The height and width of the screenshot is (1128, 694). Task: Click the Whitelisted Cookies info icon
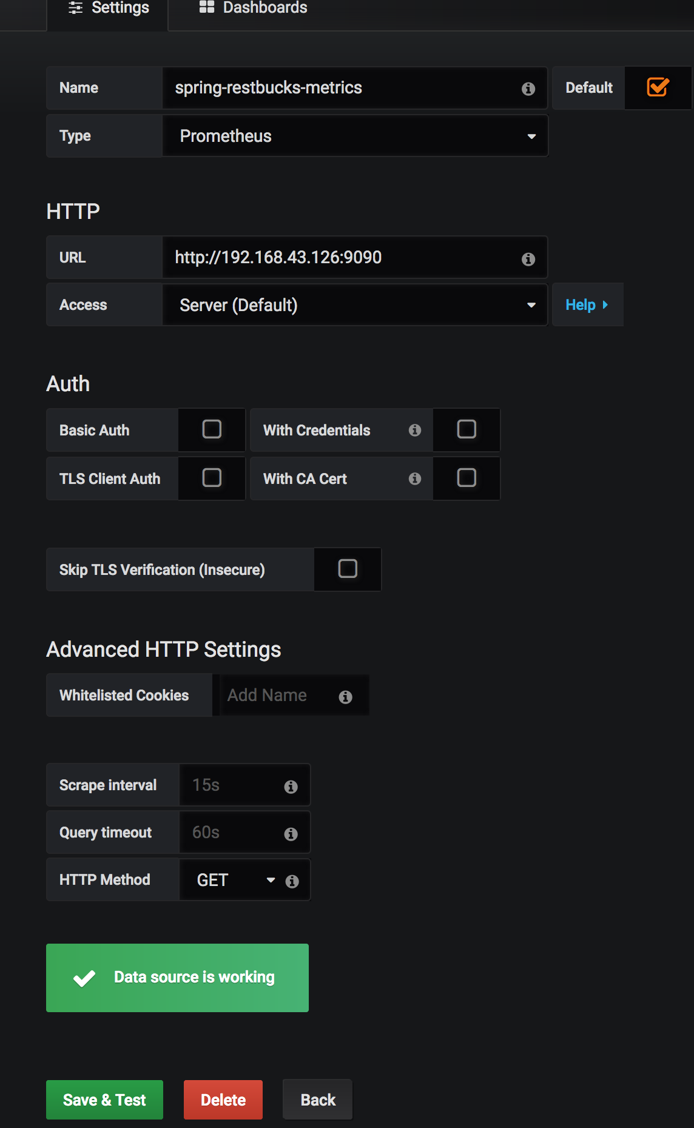[346, 697]
